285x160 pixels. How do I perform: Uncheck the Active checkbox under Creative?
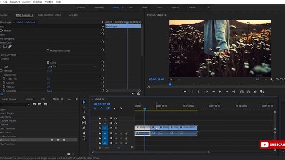(48, 63)
